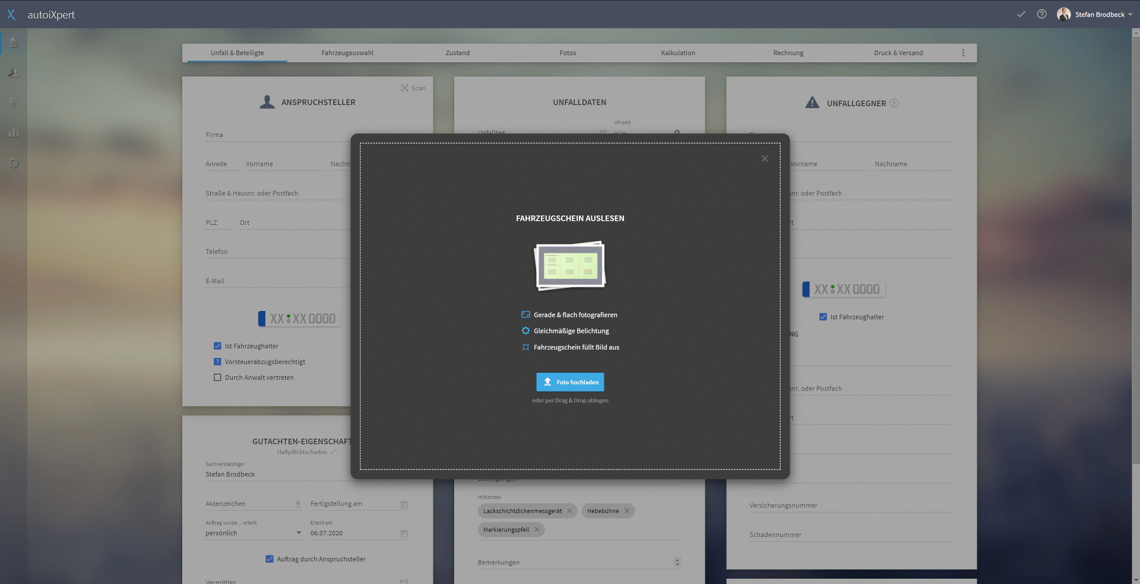
Task: Remove the Lackschichtdickenmessgerät chip
Action: pyautogui.click(x=569, y=511)
